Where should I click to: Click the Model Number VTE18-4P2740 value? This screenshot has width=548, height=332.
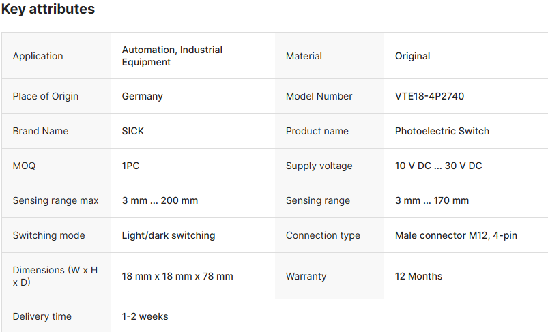pyautogui.click(x=429, y=96)
